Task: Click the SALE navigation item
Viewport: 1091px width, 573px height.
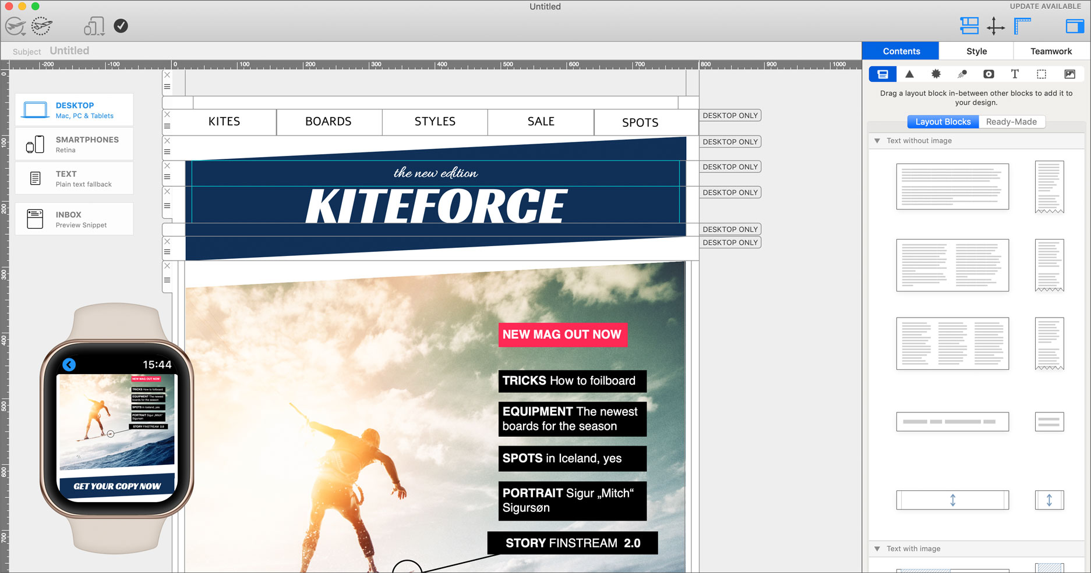Action: point(541,122)
